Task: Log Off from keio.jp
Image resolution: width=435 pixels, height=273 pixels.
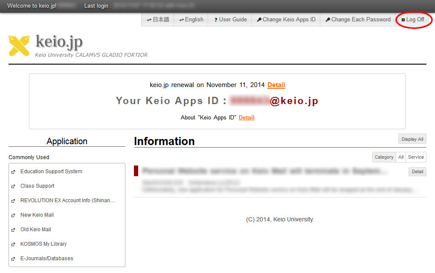Action: [x=413, y=20]
